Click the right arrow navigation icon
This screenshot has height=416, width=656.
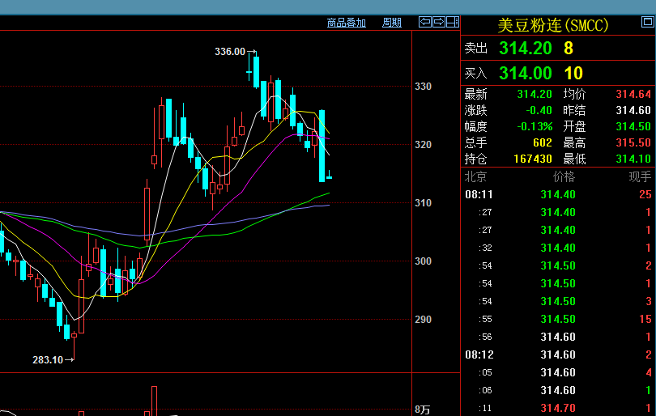pos(438,22)
